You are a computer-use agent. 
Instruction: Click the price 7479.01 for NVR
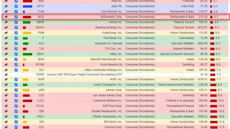point(202,79)
